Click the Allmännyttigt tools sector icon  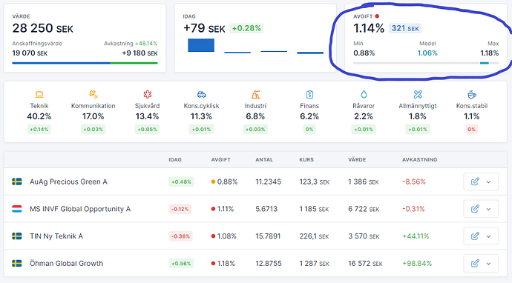[x=418, y=95]
